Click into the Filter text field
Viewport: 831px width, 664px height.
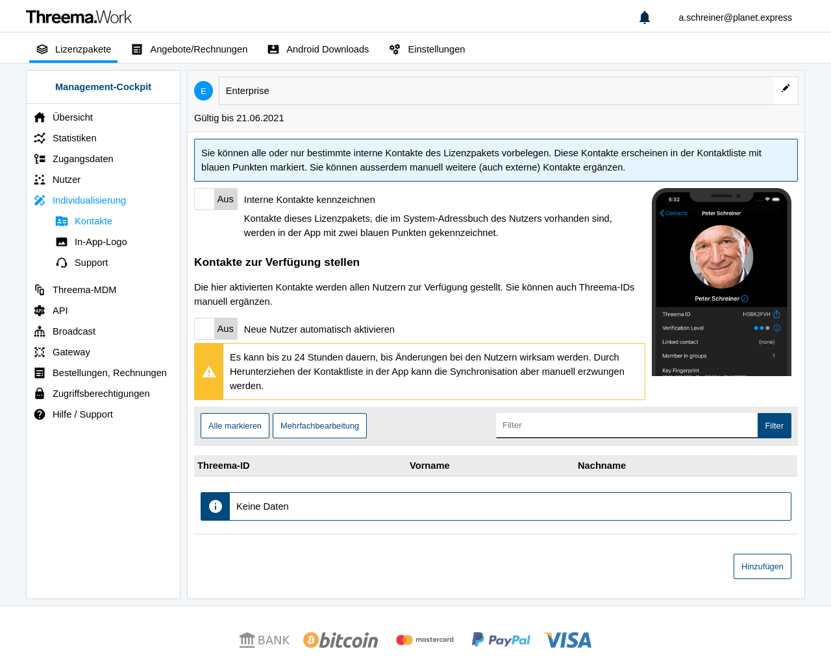pos(626,425)
